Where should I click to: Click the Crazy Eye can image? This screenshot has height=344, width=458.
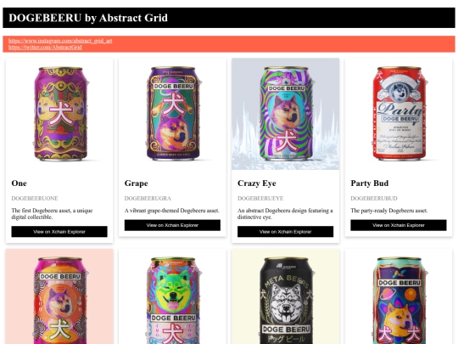click(x=286, y=114)
